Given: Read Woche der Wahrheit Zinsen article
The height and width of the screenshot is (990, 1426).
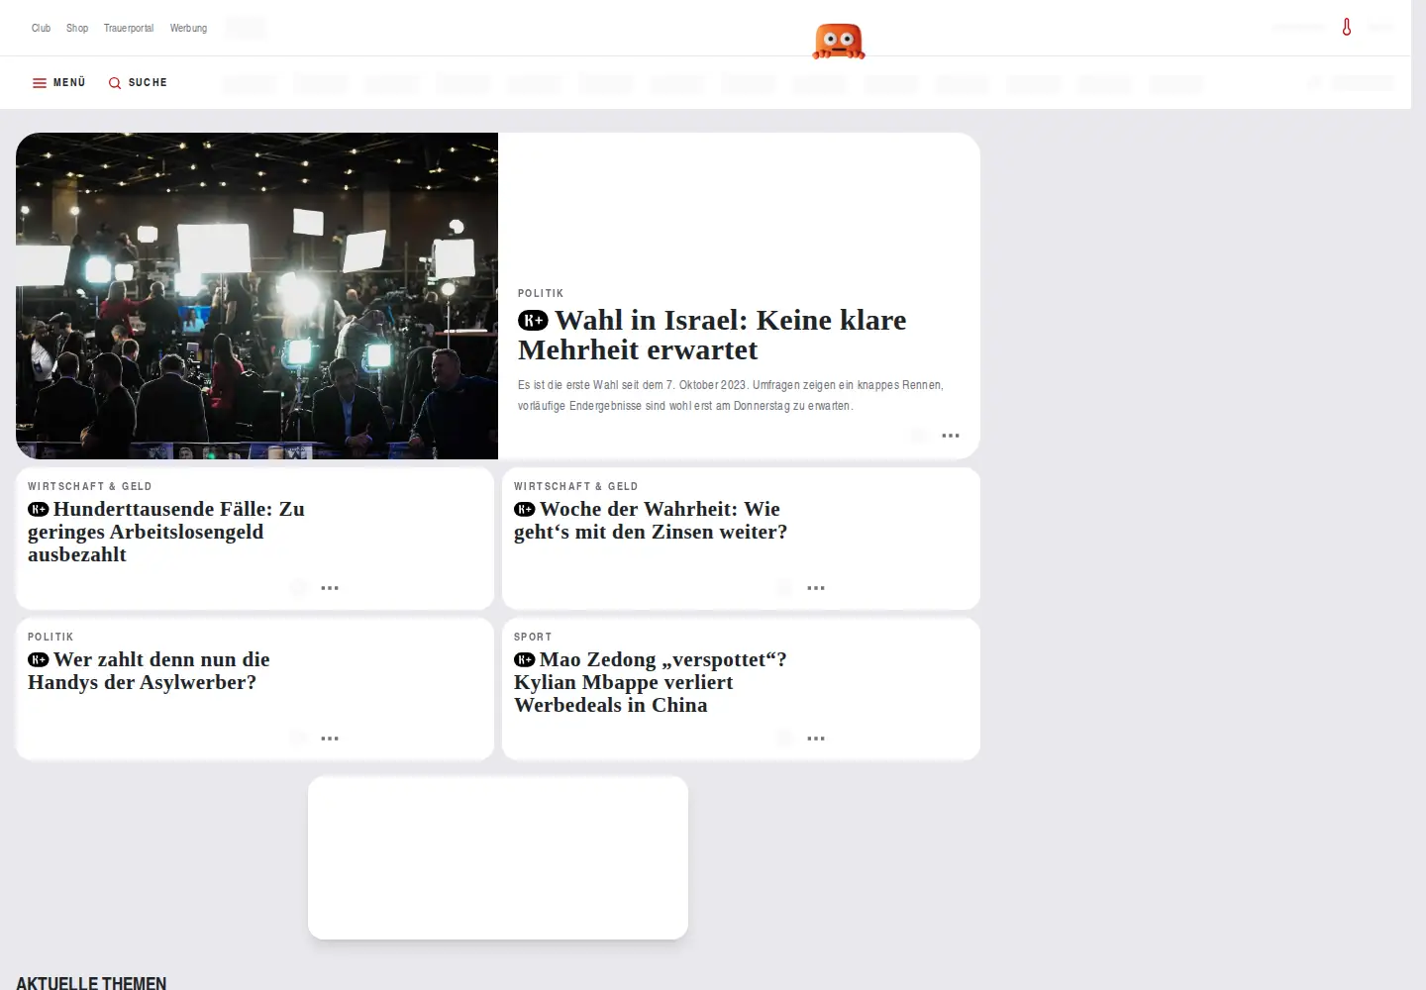Looking at the screenshot, I should [651, 521].
